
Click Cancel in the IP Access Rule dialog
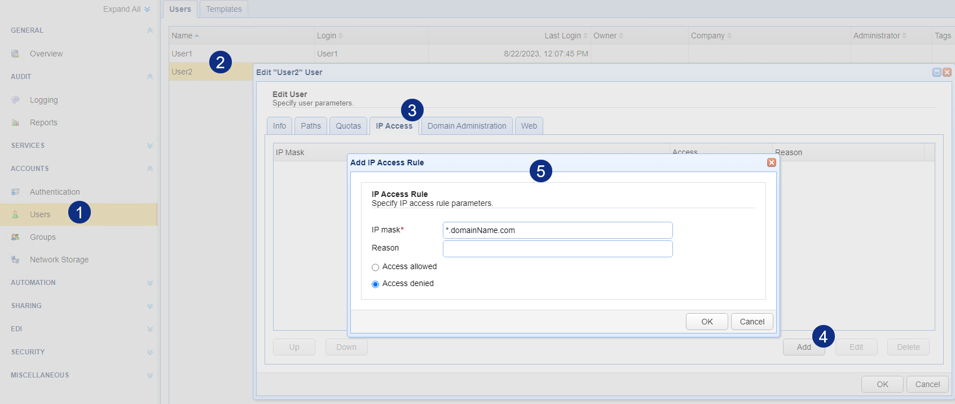(752, 322)
